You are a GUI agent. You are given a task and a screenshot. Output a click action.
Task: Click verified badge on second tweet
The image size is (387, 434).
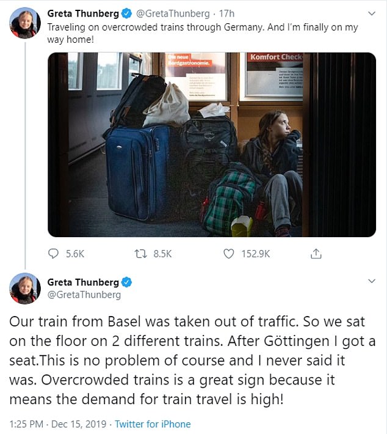[128, 282]
